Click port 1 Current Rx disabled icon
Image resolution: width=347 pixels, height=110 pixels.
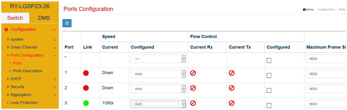(193, 73)
